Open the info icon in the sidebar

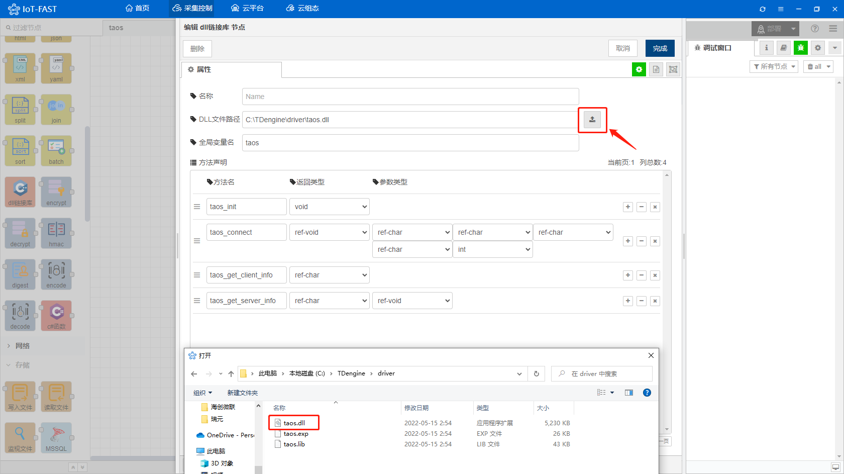[x=766, y=48]
